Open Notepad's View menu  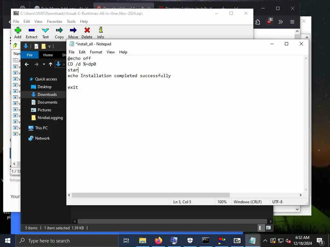(111, 52)
